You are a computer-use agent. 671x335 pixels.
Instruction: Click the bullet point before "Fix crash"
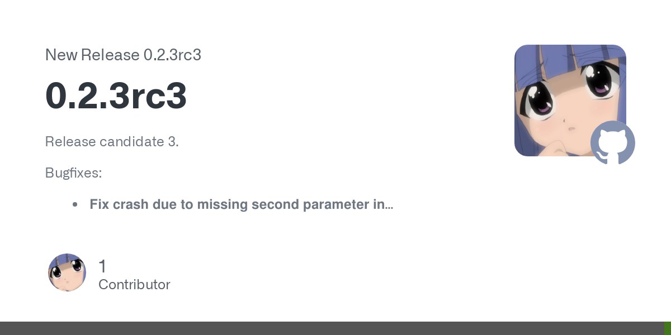[x=75, y=205]
